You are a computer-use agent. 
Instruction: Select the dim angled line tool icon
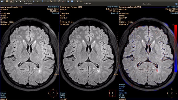47,1
